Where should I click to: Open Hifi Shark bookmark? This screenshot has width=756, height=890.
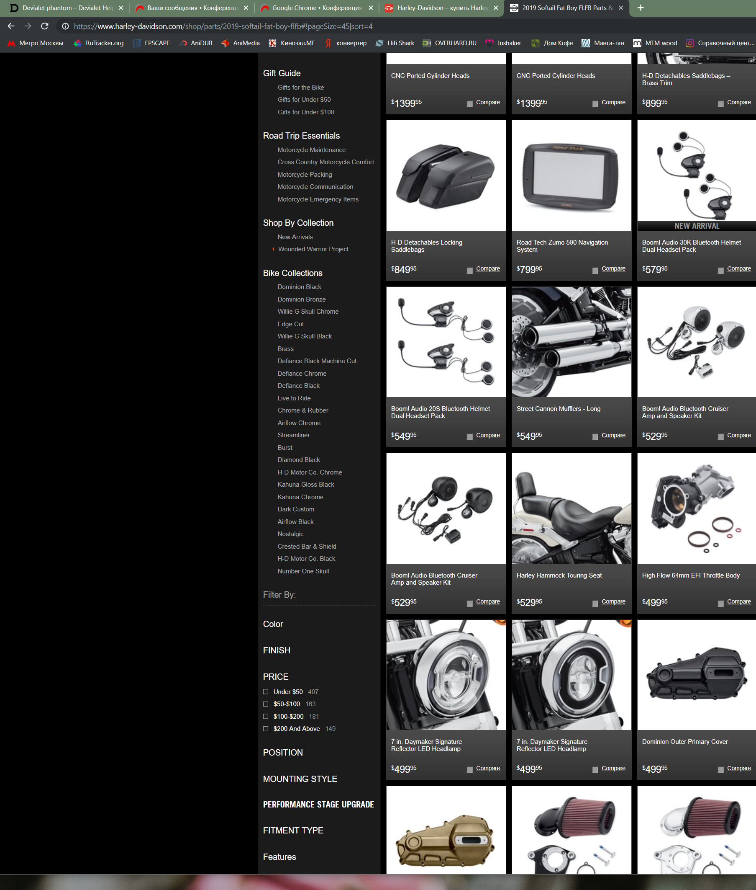tap(395, 43)
